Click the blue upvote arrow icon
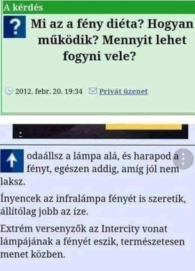 point(12,161)
